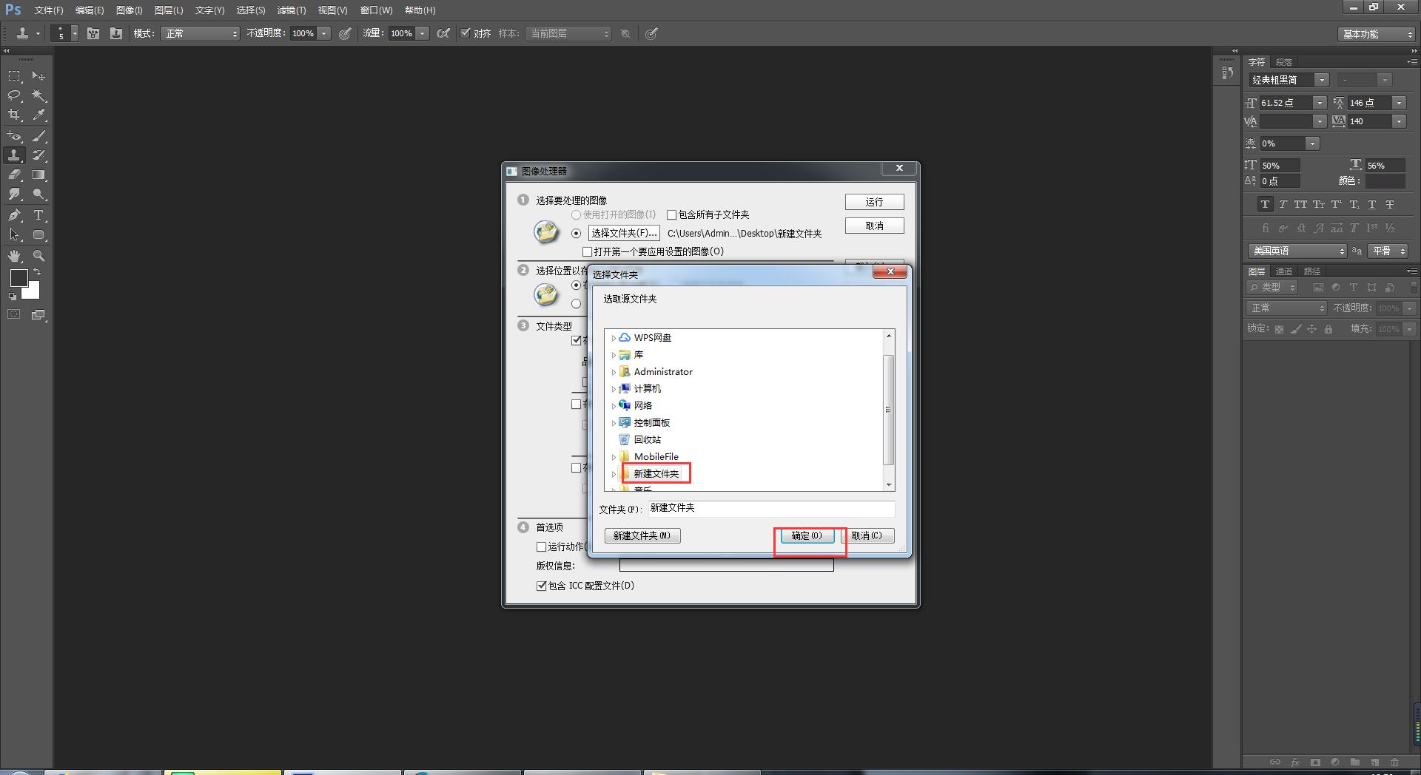Open the 模式 blending mode dropdown
Screen dimensions: 1421x775
pyautogui.click(x=200, y=33)
